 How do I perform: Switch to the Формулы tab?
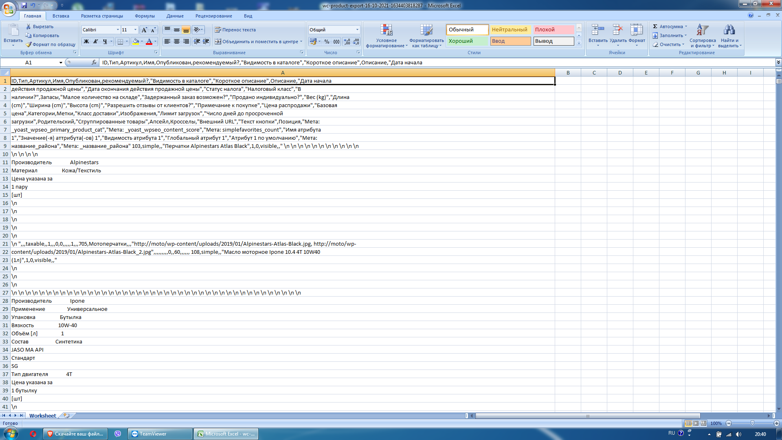click(x=145, y=16)
